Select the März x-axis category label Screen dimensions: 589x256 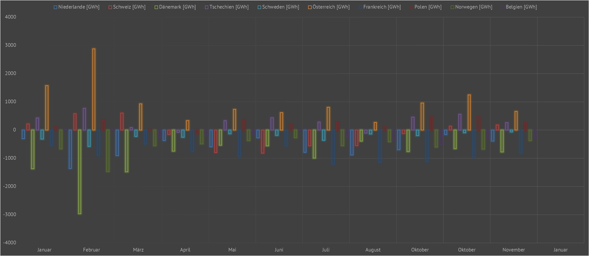(138, 250)
